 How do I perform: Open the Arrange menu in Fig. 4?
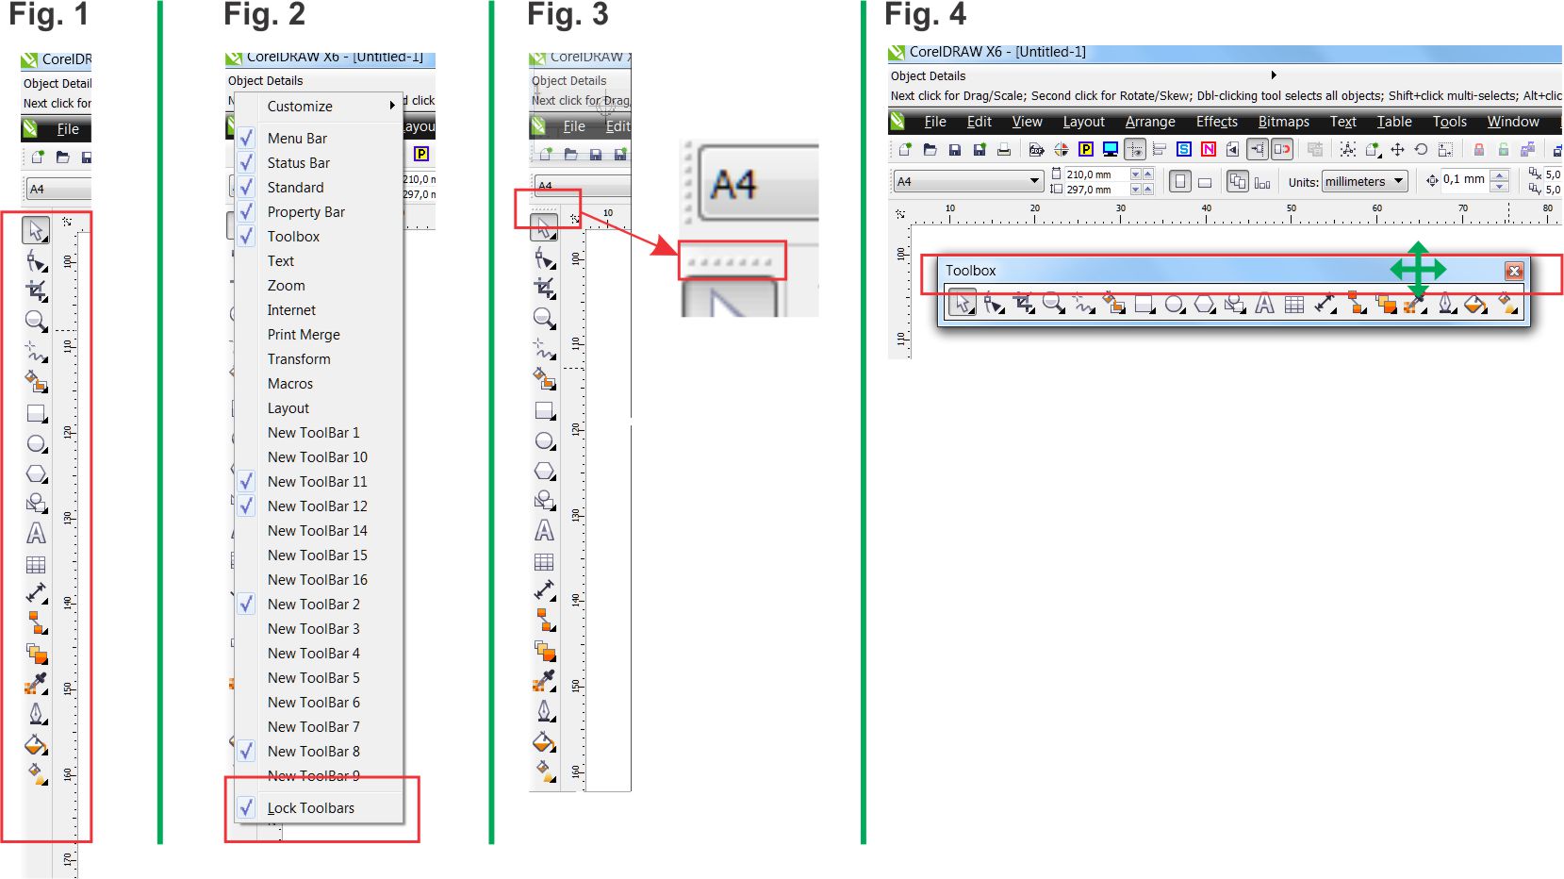(x=1150, y=122)
